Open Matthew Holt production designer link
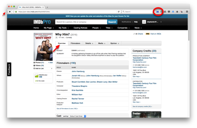The height and width of the screenshot is (128, 197). (x=77, y=103)
